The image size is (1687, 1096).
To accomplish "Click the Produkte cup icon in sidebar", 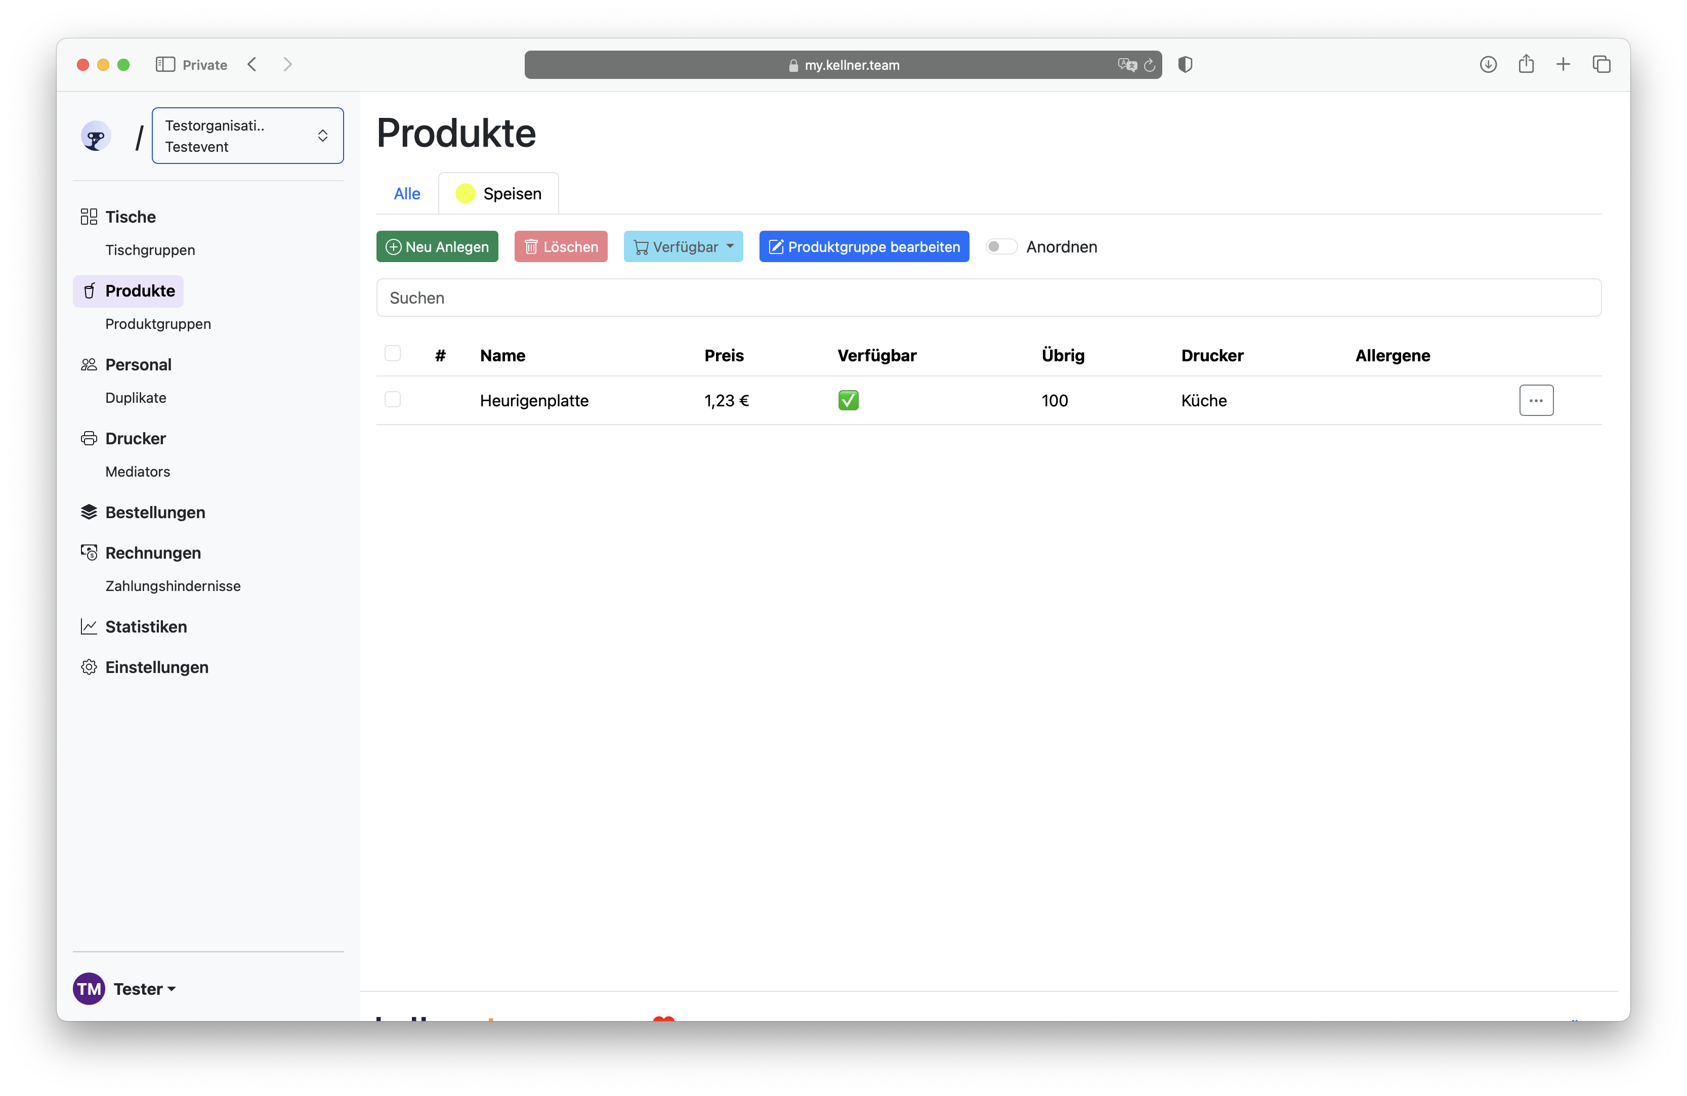I will (90, 290).
